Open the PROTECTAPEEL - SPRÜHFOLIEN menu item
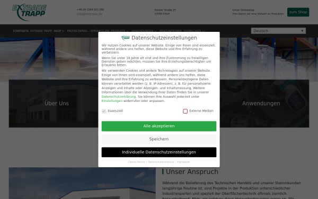 pos(88,31)
